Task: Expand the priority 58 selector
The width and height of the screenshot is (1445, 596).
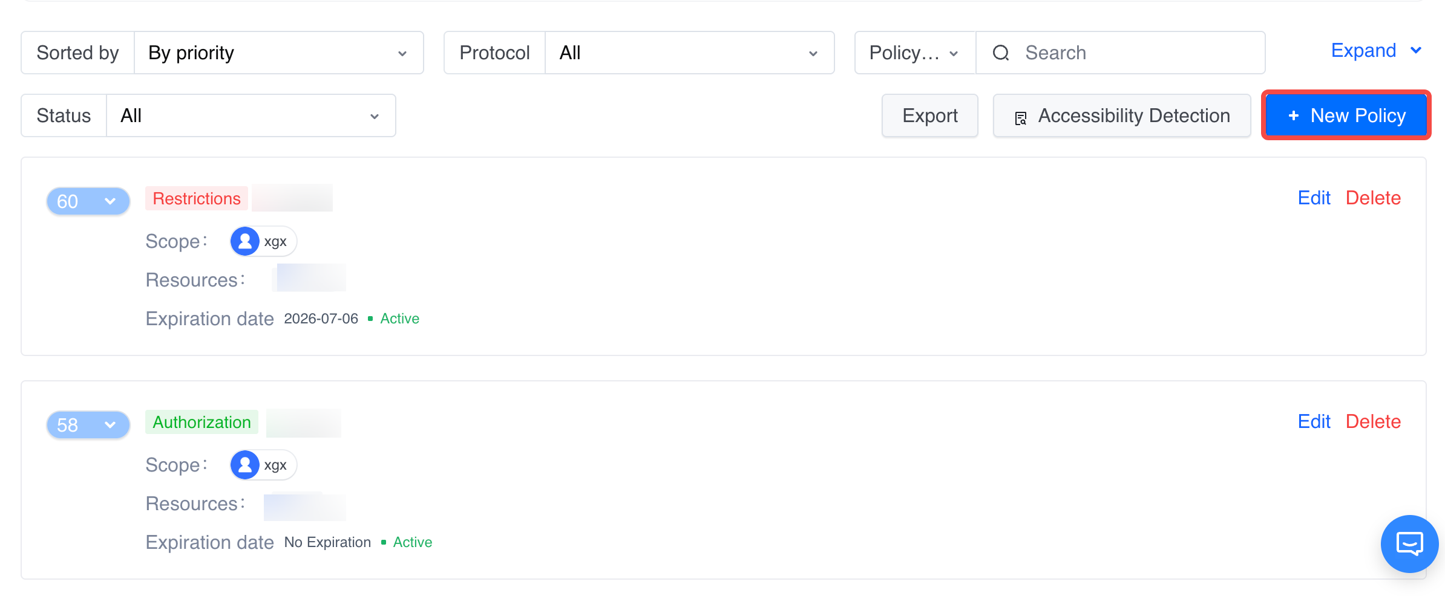Action: [x=88, y=425]
